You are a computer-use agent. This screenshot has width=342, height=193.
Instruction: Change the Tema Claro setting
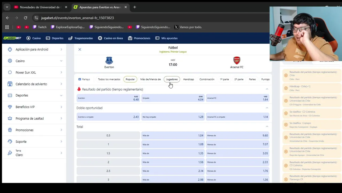tap(35, 153)
